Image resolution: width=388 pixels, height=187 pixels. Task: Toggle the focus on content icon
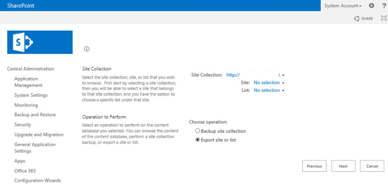(384, 18)
